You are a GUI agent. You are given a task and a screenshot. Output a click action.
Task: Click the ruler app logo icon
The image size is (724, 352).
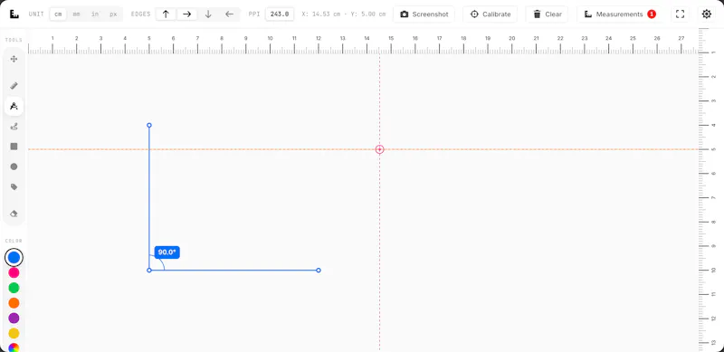(14, 14)
